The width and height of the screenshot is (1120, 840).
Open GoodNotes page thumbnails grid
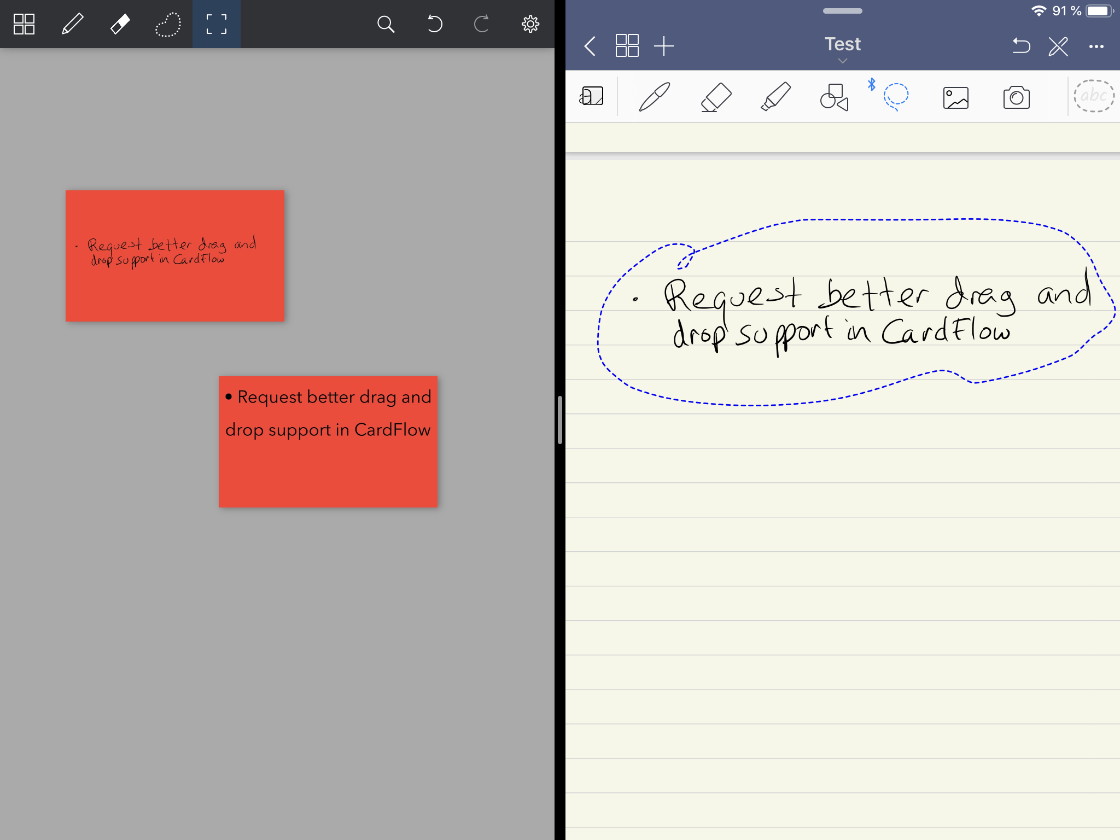(x=627, y=45)
